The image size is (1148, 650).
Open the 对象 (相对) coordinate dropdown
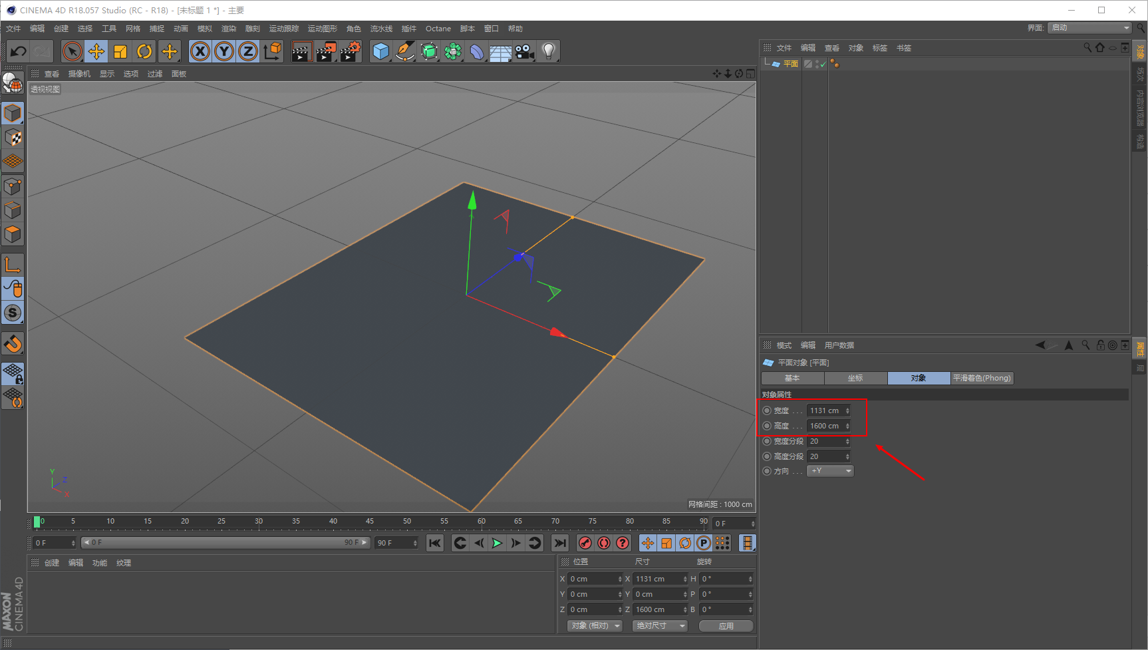point(595,626)
